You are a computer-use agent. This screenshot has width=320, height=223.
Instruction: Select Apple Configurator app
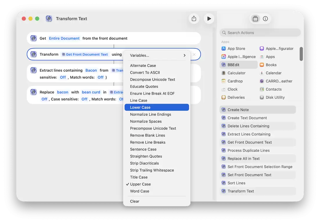pyautogui.click(x=276, y=49)
